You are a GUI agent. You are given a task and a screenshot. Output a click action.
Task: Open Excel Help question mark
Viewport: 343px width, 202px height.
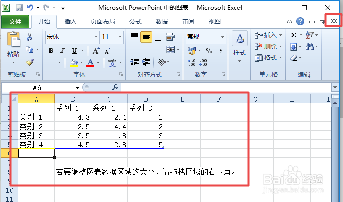[300, 21]
